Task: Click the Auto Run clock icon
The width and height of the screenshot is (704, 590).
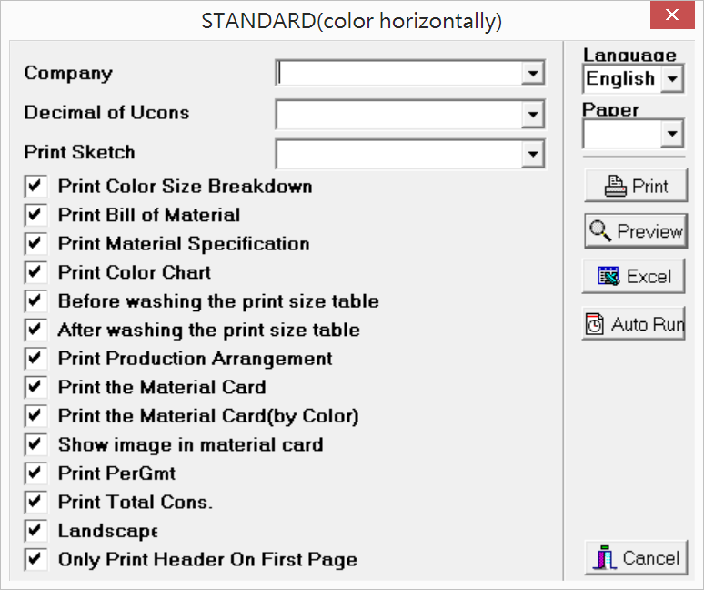Action: [595, 324]
